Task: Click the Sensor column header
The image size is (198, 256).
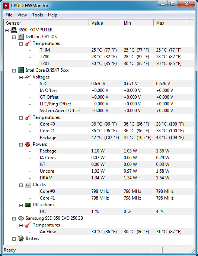Action: point(46,23)
